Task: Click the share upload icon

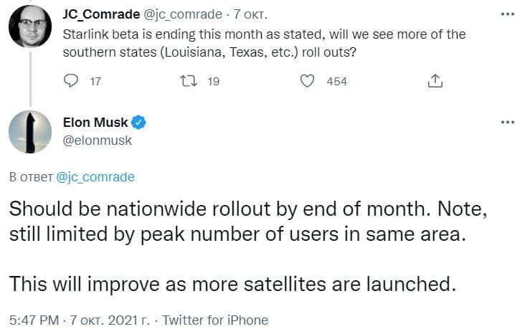Action: pos(435,81)
